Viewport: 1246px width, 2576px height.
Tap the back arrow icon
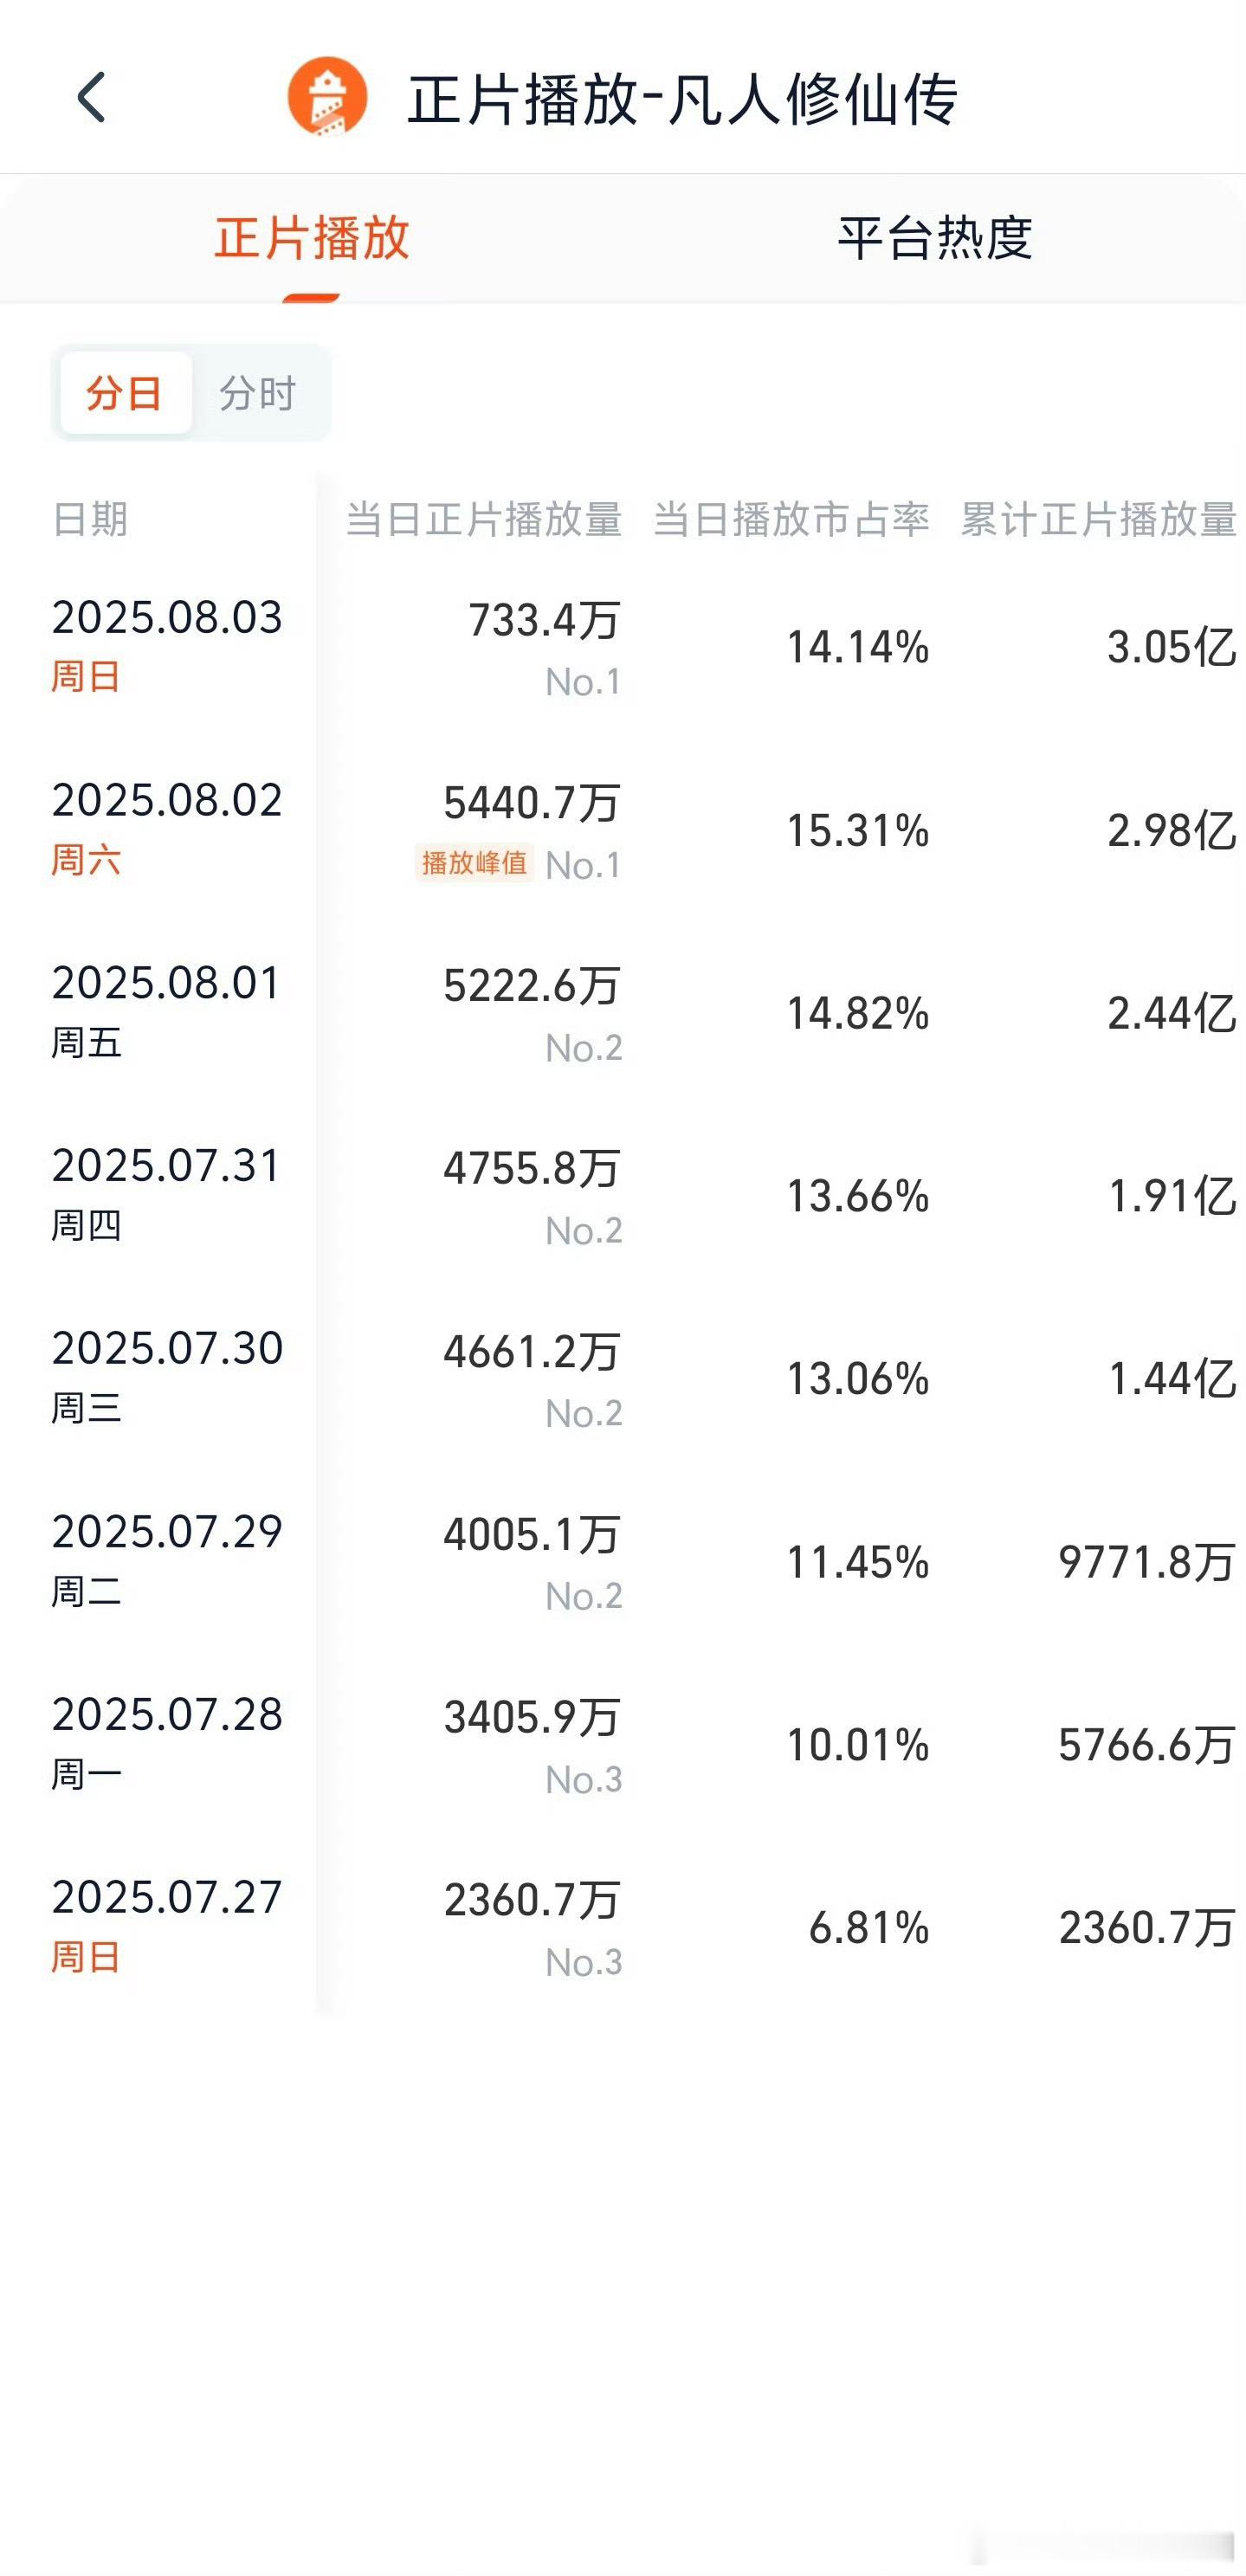(91, 98)
